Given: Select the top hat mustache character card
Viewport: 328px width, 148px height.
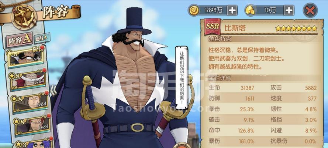Looking at the screenshot, I should [x=26, y=57].
